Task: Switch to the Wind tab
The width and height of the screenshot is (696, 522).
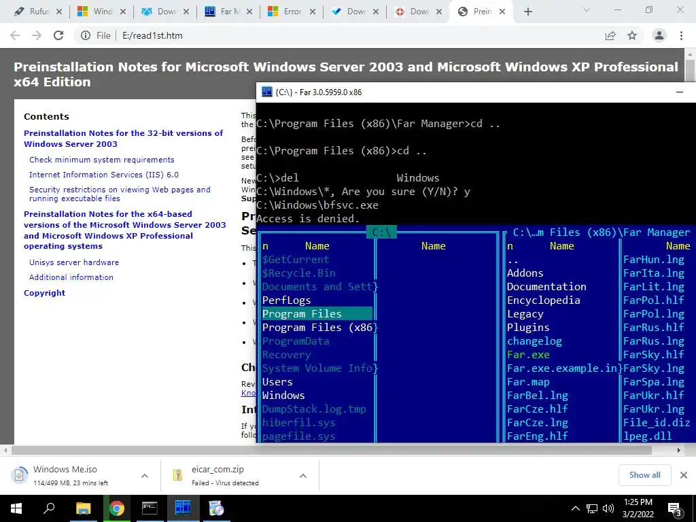Action: pos(102,12)
